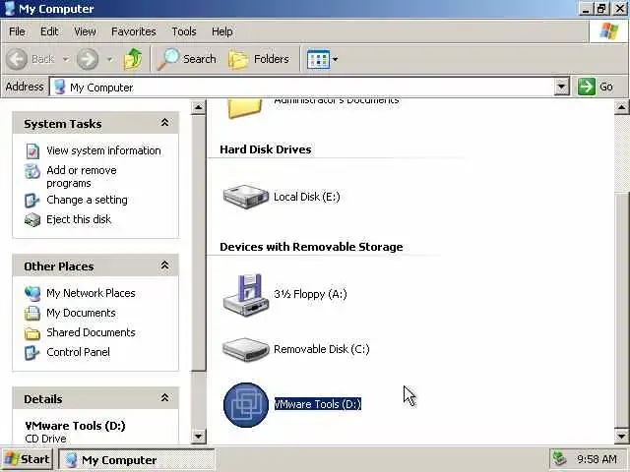Click sidebar scrollbar down arrow
This screenshot has height=472, width=630.
[198, 437]
